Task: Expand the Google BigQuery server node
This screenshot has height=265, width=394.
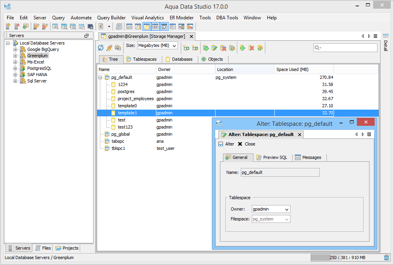Action: [x=15, y=49]
